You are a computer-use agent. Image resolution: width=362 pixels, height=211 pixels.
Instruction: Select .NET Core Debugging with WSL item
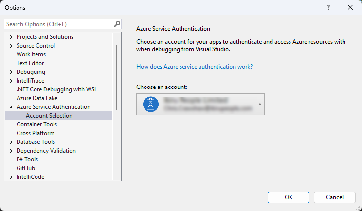(x=57, y=89)
